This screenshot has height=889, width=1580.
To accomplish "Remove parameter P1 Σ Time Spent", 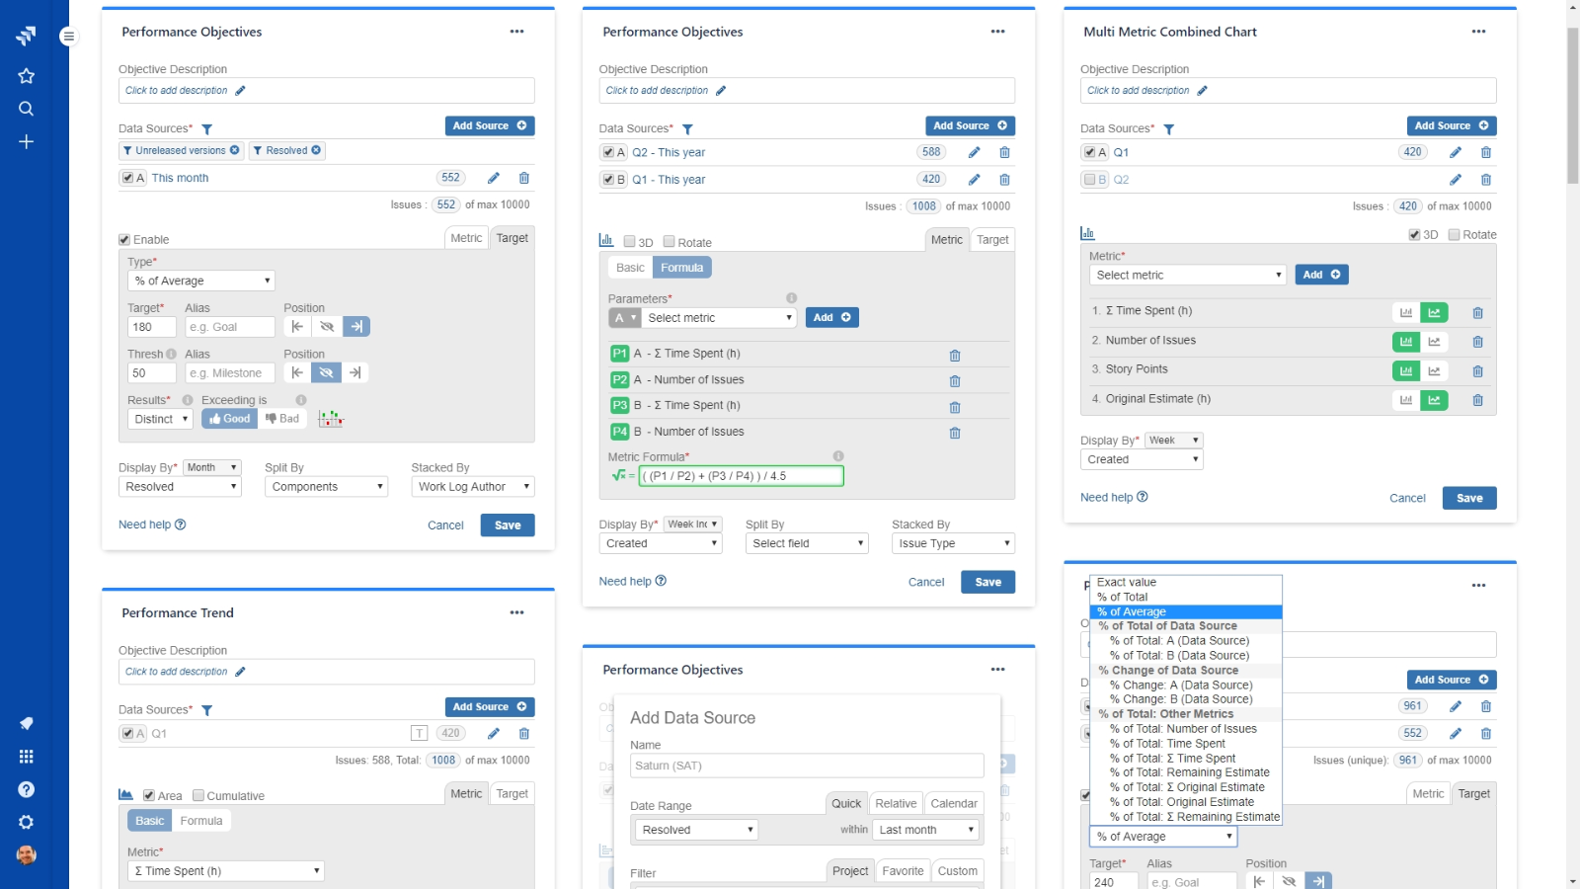I will (x=954, y=354).
